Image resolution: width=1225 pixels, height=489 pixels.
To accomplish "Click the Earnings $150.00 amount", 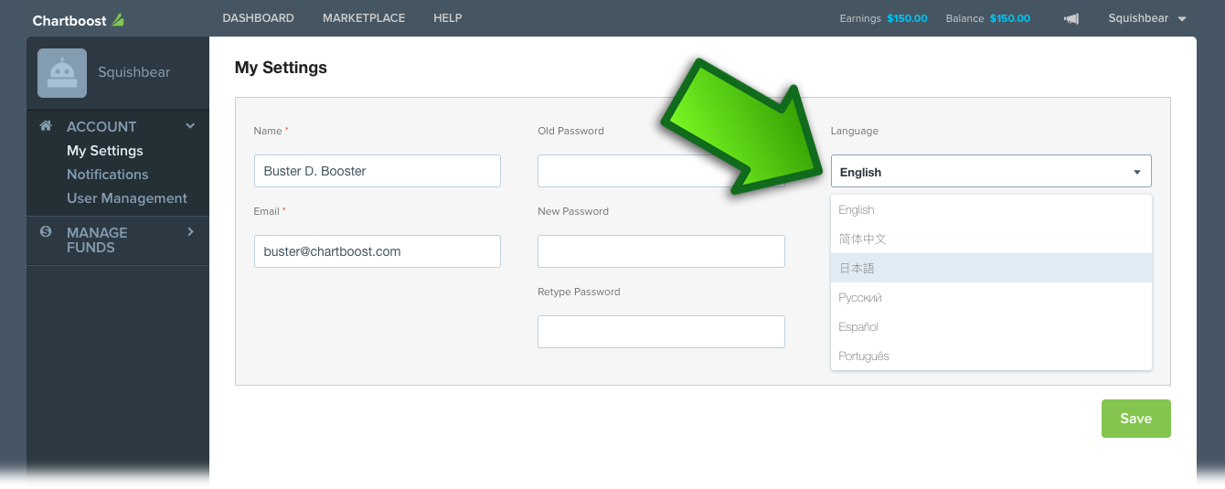I will coord(907,18).
